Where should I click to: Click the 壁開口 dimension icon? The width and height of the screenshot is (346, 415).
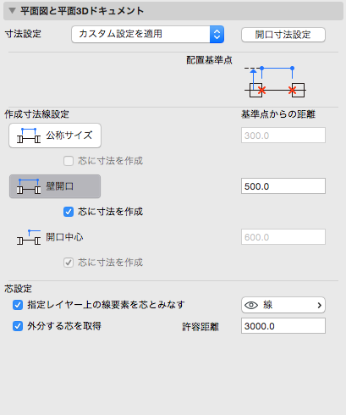[x=29, y=186]
